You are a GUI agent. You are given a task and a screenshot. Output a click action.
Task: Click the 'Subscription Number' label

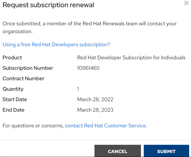coord(28,68)
